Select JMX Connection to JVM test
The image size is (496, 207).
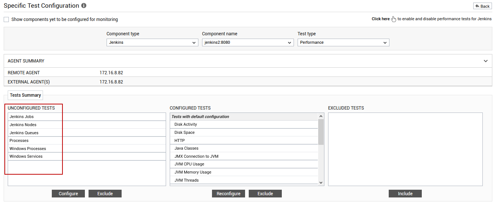point(244,156)
